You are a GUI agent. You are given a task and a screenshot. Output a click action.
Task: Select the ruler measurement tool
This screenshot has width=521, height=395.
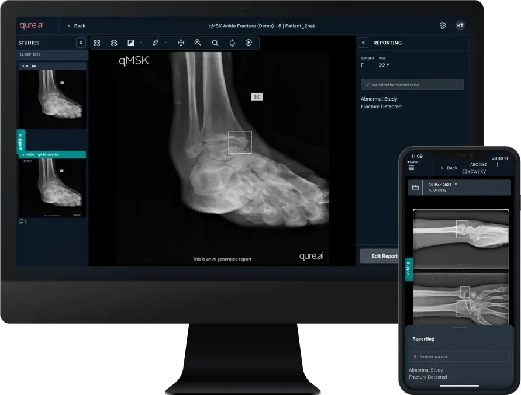coord(156,43)
